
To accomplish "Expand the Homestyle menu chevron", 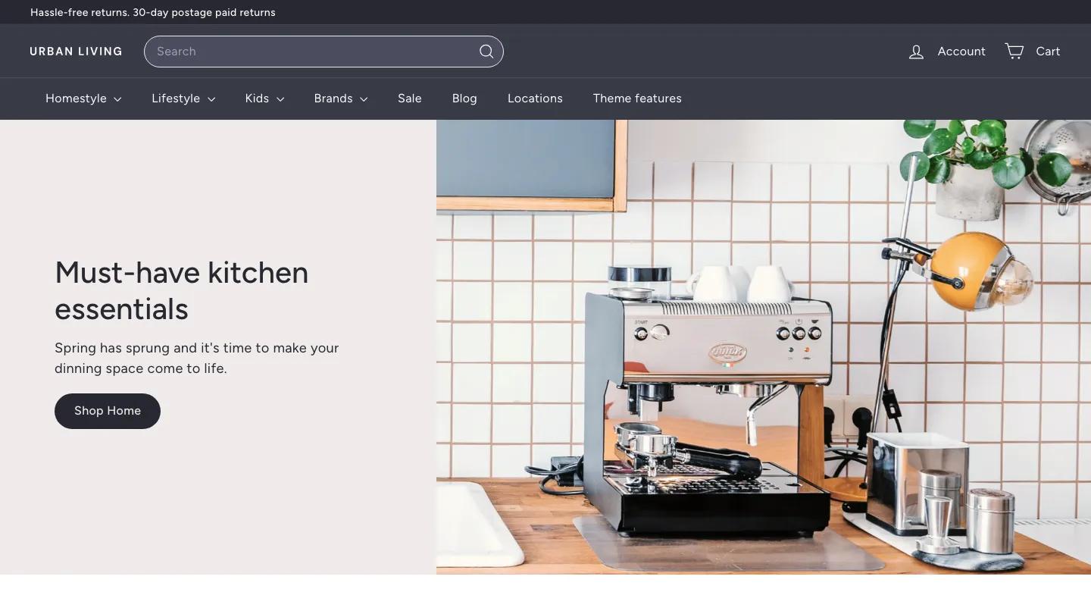I will coord(117,99).
